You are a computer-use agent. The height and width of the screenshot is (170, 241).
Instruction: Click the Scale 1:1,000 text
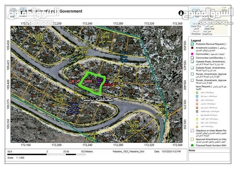point(15,157)
